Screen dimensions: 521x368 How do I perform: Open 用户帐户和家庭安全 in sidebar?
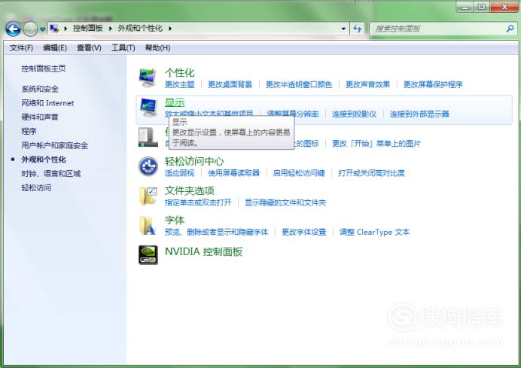coord(55,145)
